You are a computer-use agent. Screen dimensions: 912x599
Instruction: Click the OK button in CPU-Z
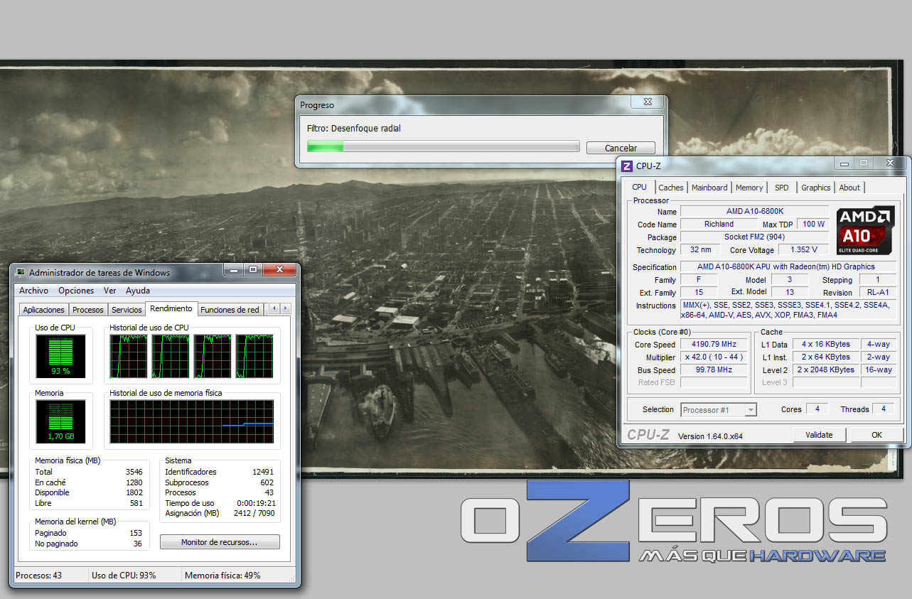pyautogui.click(x=876, y=435)
